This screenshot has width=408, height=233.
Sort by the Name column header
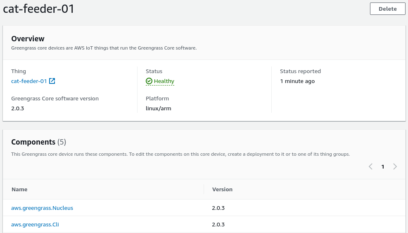pos(19,189)
